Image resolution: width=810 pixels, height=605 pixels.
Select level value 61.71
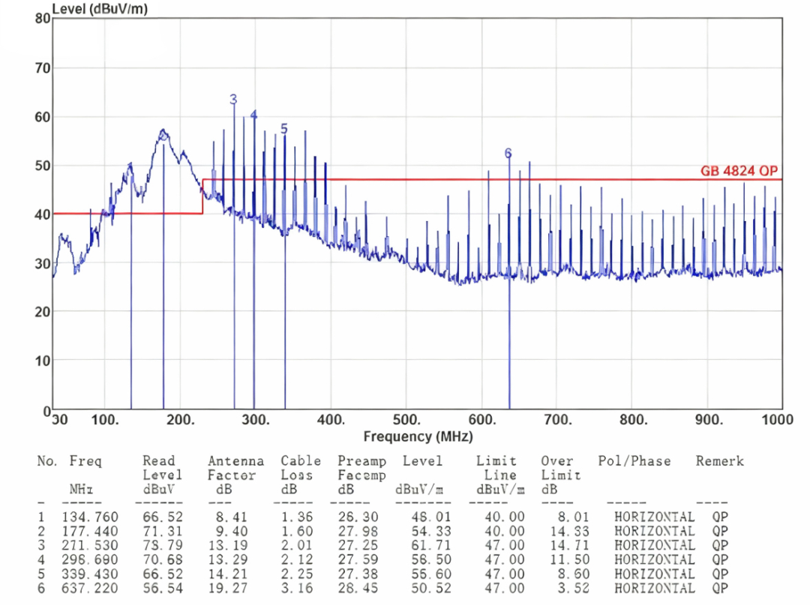pos(431,546)
